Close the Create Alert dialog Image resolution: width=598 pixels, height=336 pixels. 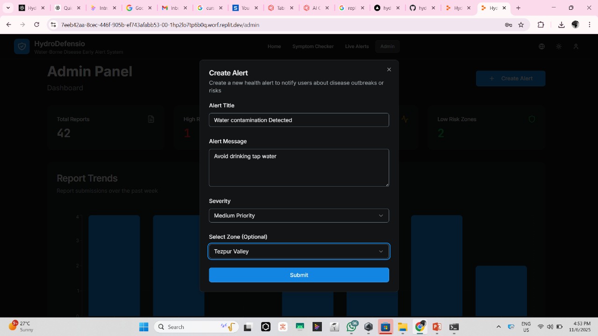pyautogui.click(x=389, y=70)
